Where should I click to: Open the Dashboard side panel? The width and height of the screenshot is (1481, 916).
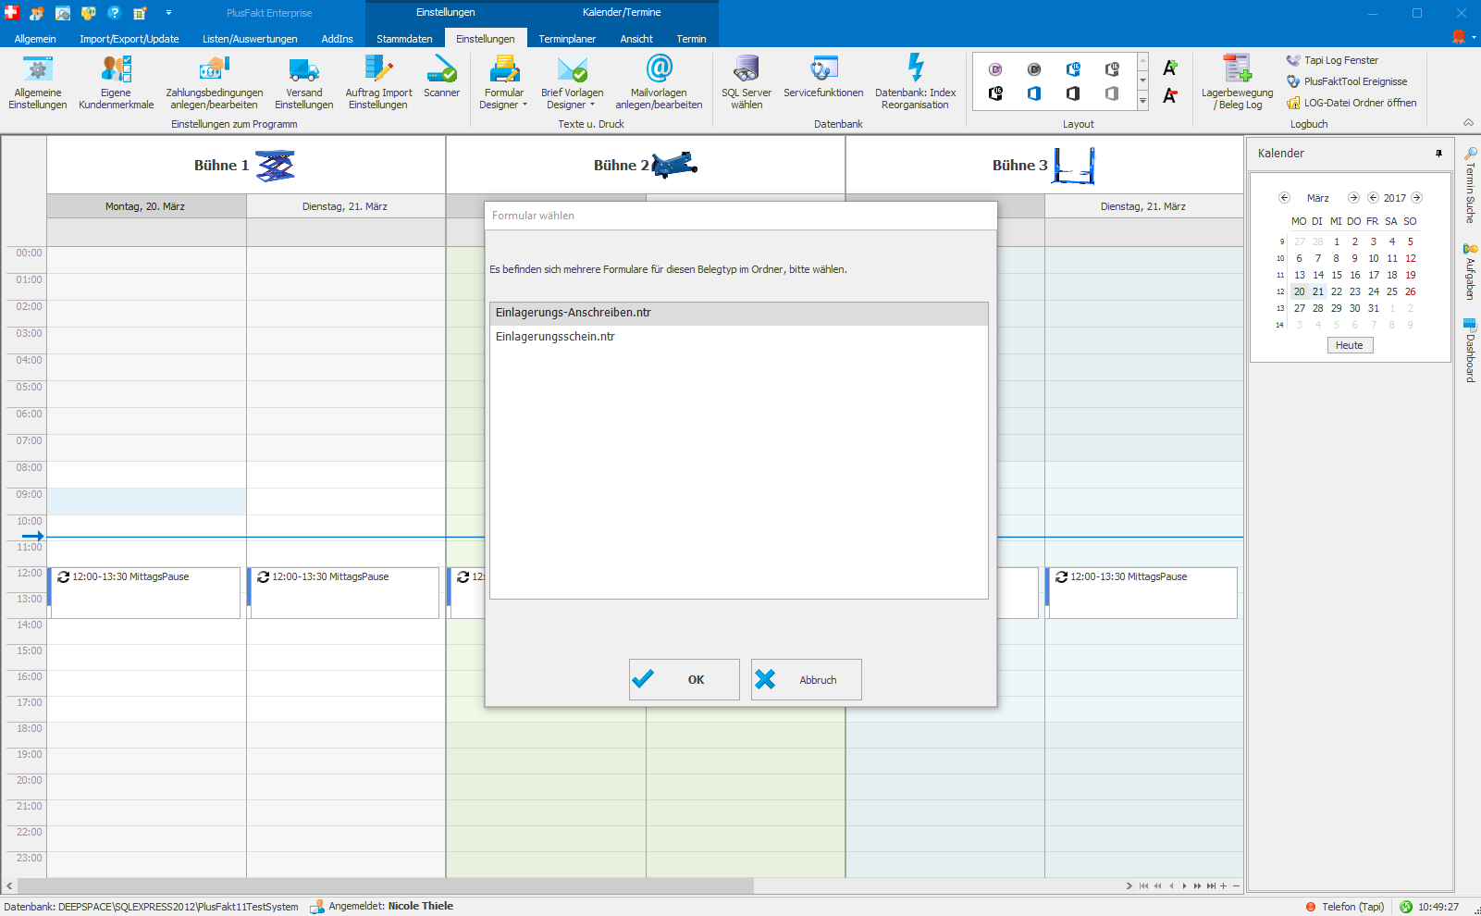(1470, 350)
